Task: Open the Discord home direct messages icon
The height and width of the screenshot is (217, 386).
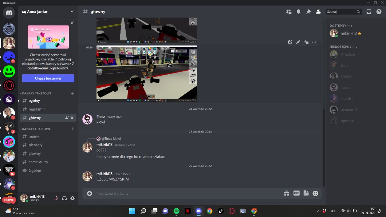Action: tap(9, 12)
